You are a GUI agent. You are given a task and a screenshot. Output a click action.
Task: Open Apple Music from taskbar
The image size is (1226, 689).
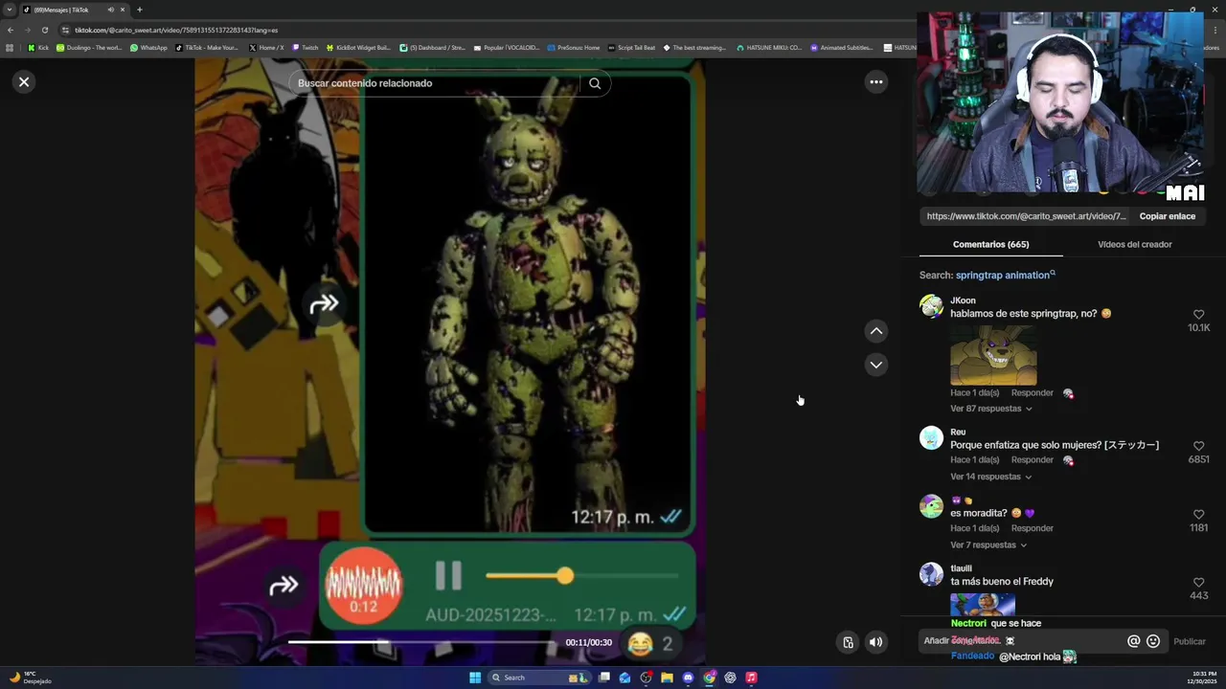coord(751,678)
